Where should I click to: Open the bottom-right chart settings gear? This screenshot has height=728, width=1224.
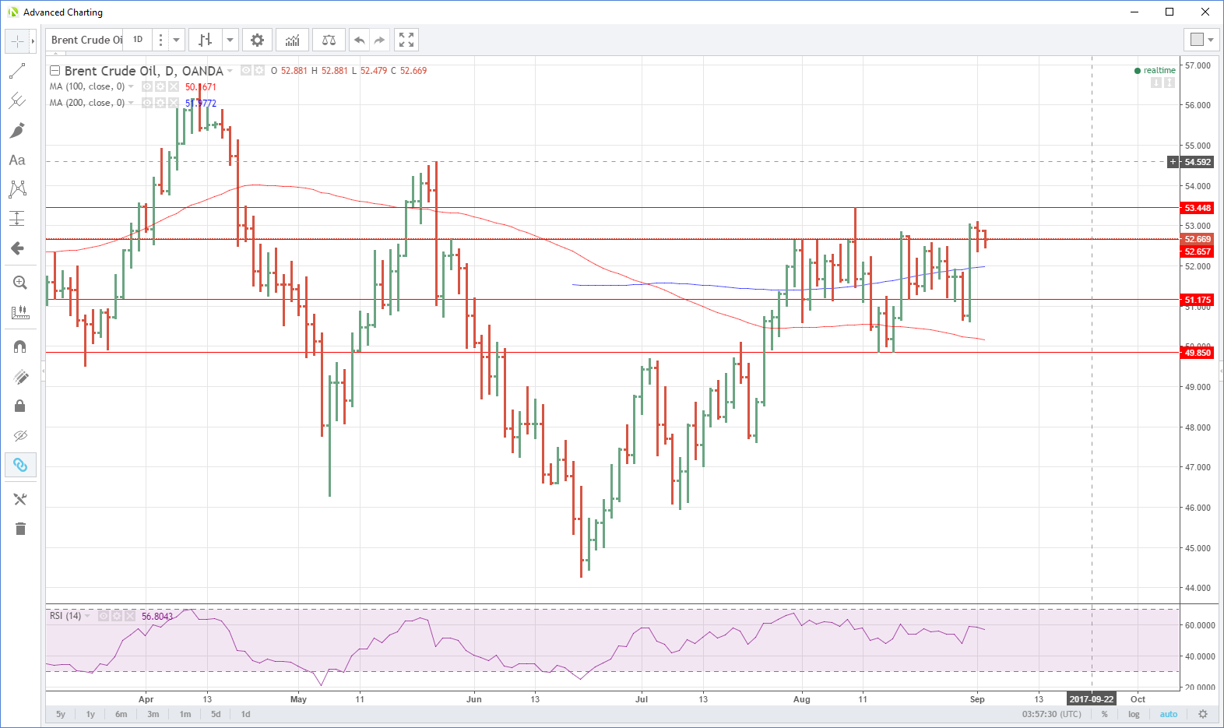coord(1203,714)
